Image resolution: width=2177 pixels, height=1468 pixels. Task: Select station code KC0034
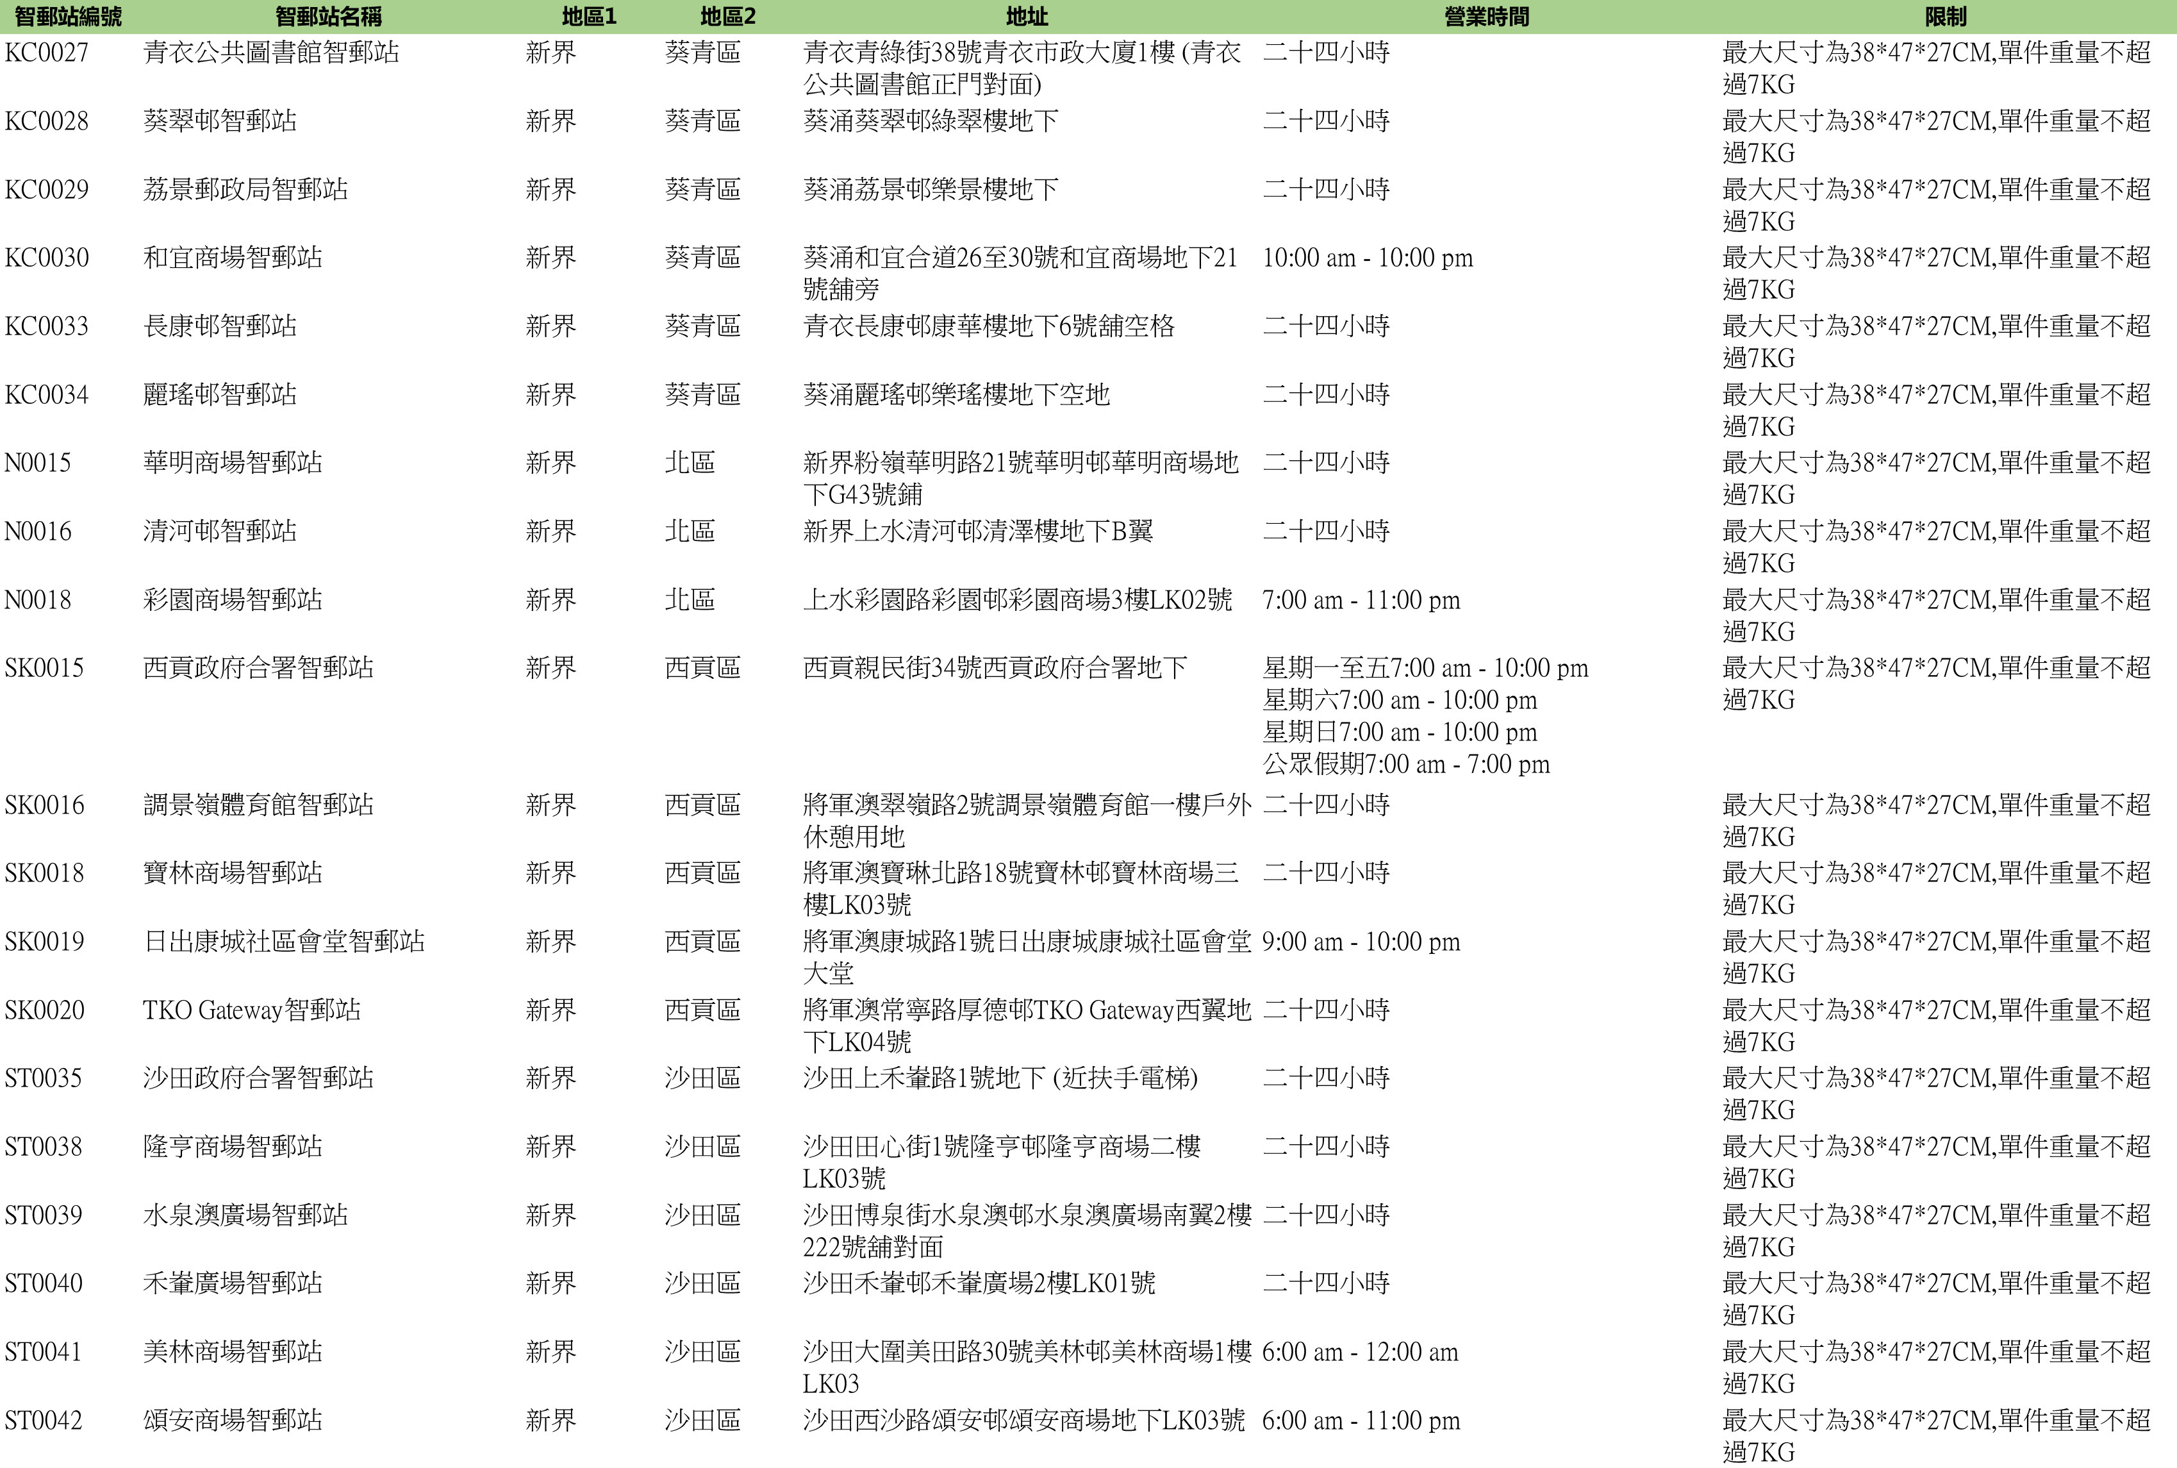coord(47,394)
